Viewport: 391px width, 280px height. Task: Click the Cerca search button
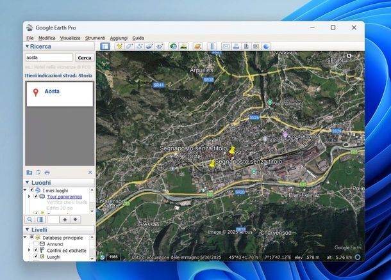click(85, 58)
